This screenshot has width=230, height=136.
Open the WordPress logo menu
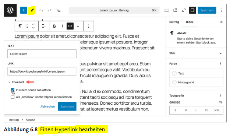10,10
